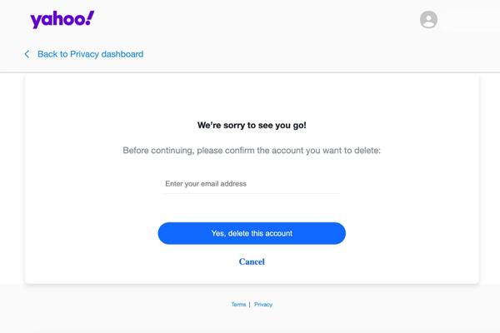Screen dimensions: 500x333
Task: Click the Privacy dashboard text in header
Action: click(x=107, y=54)
